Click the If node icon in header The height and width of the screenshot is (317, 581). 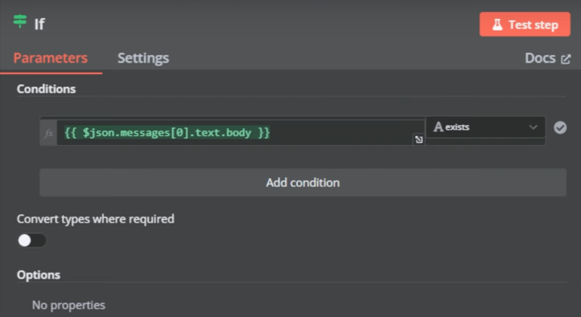(20, 23)
